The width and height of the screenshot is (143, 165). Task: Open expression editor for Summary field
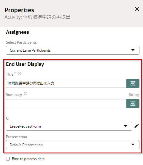tap(133, 104)
